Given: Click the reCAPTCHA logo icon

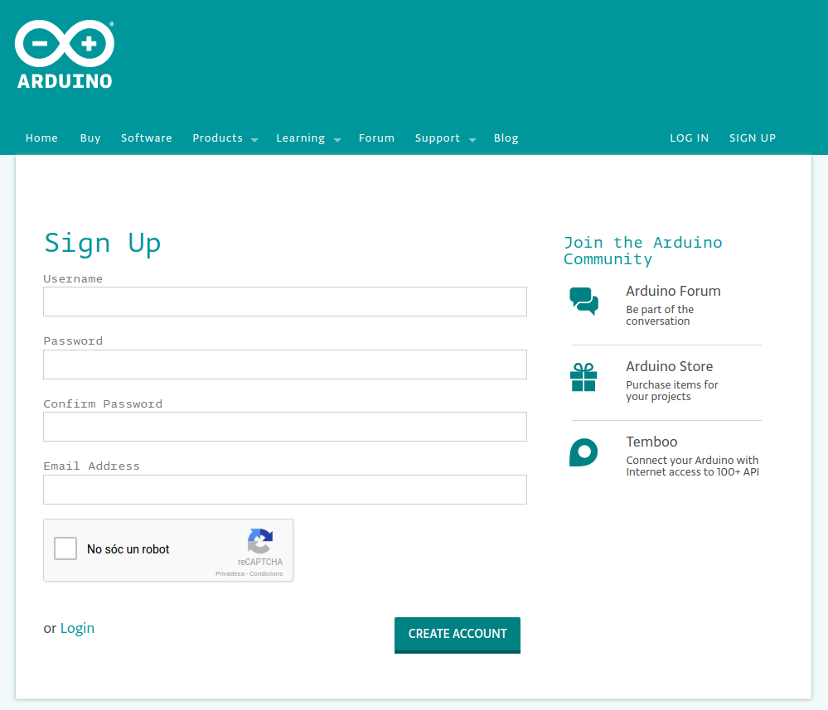Looking at the screenshot, I should point(259,541).
